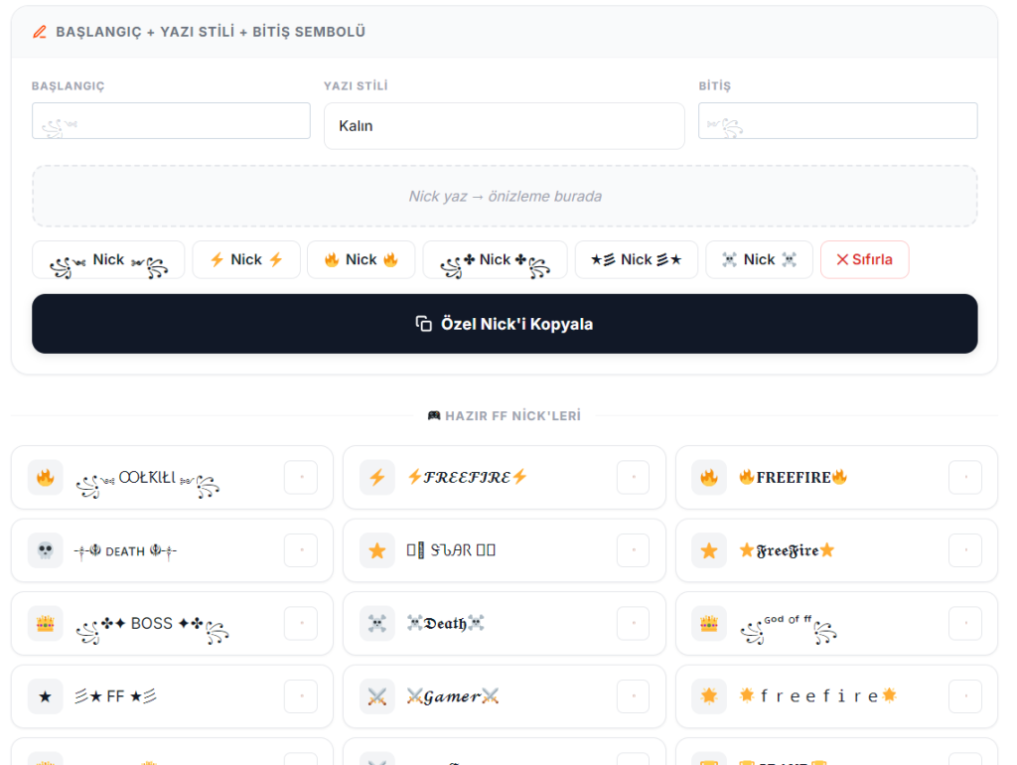The image size is (1017, 765).
Task: Copy the star FF nick
Action: [x=301, y=696]
